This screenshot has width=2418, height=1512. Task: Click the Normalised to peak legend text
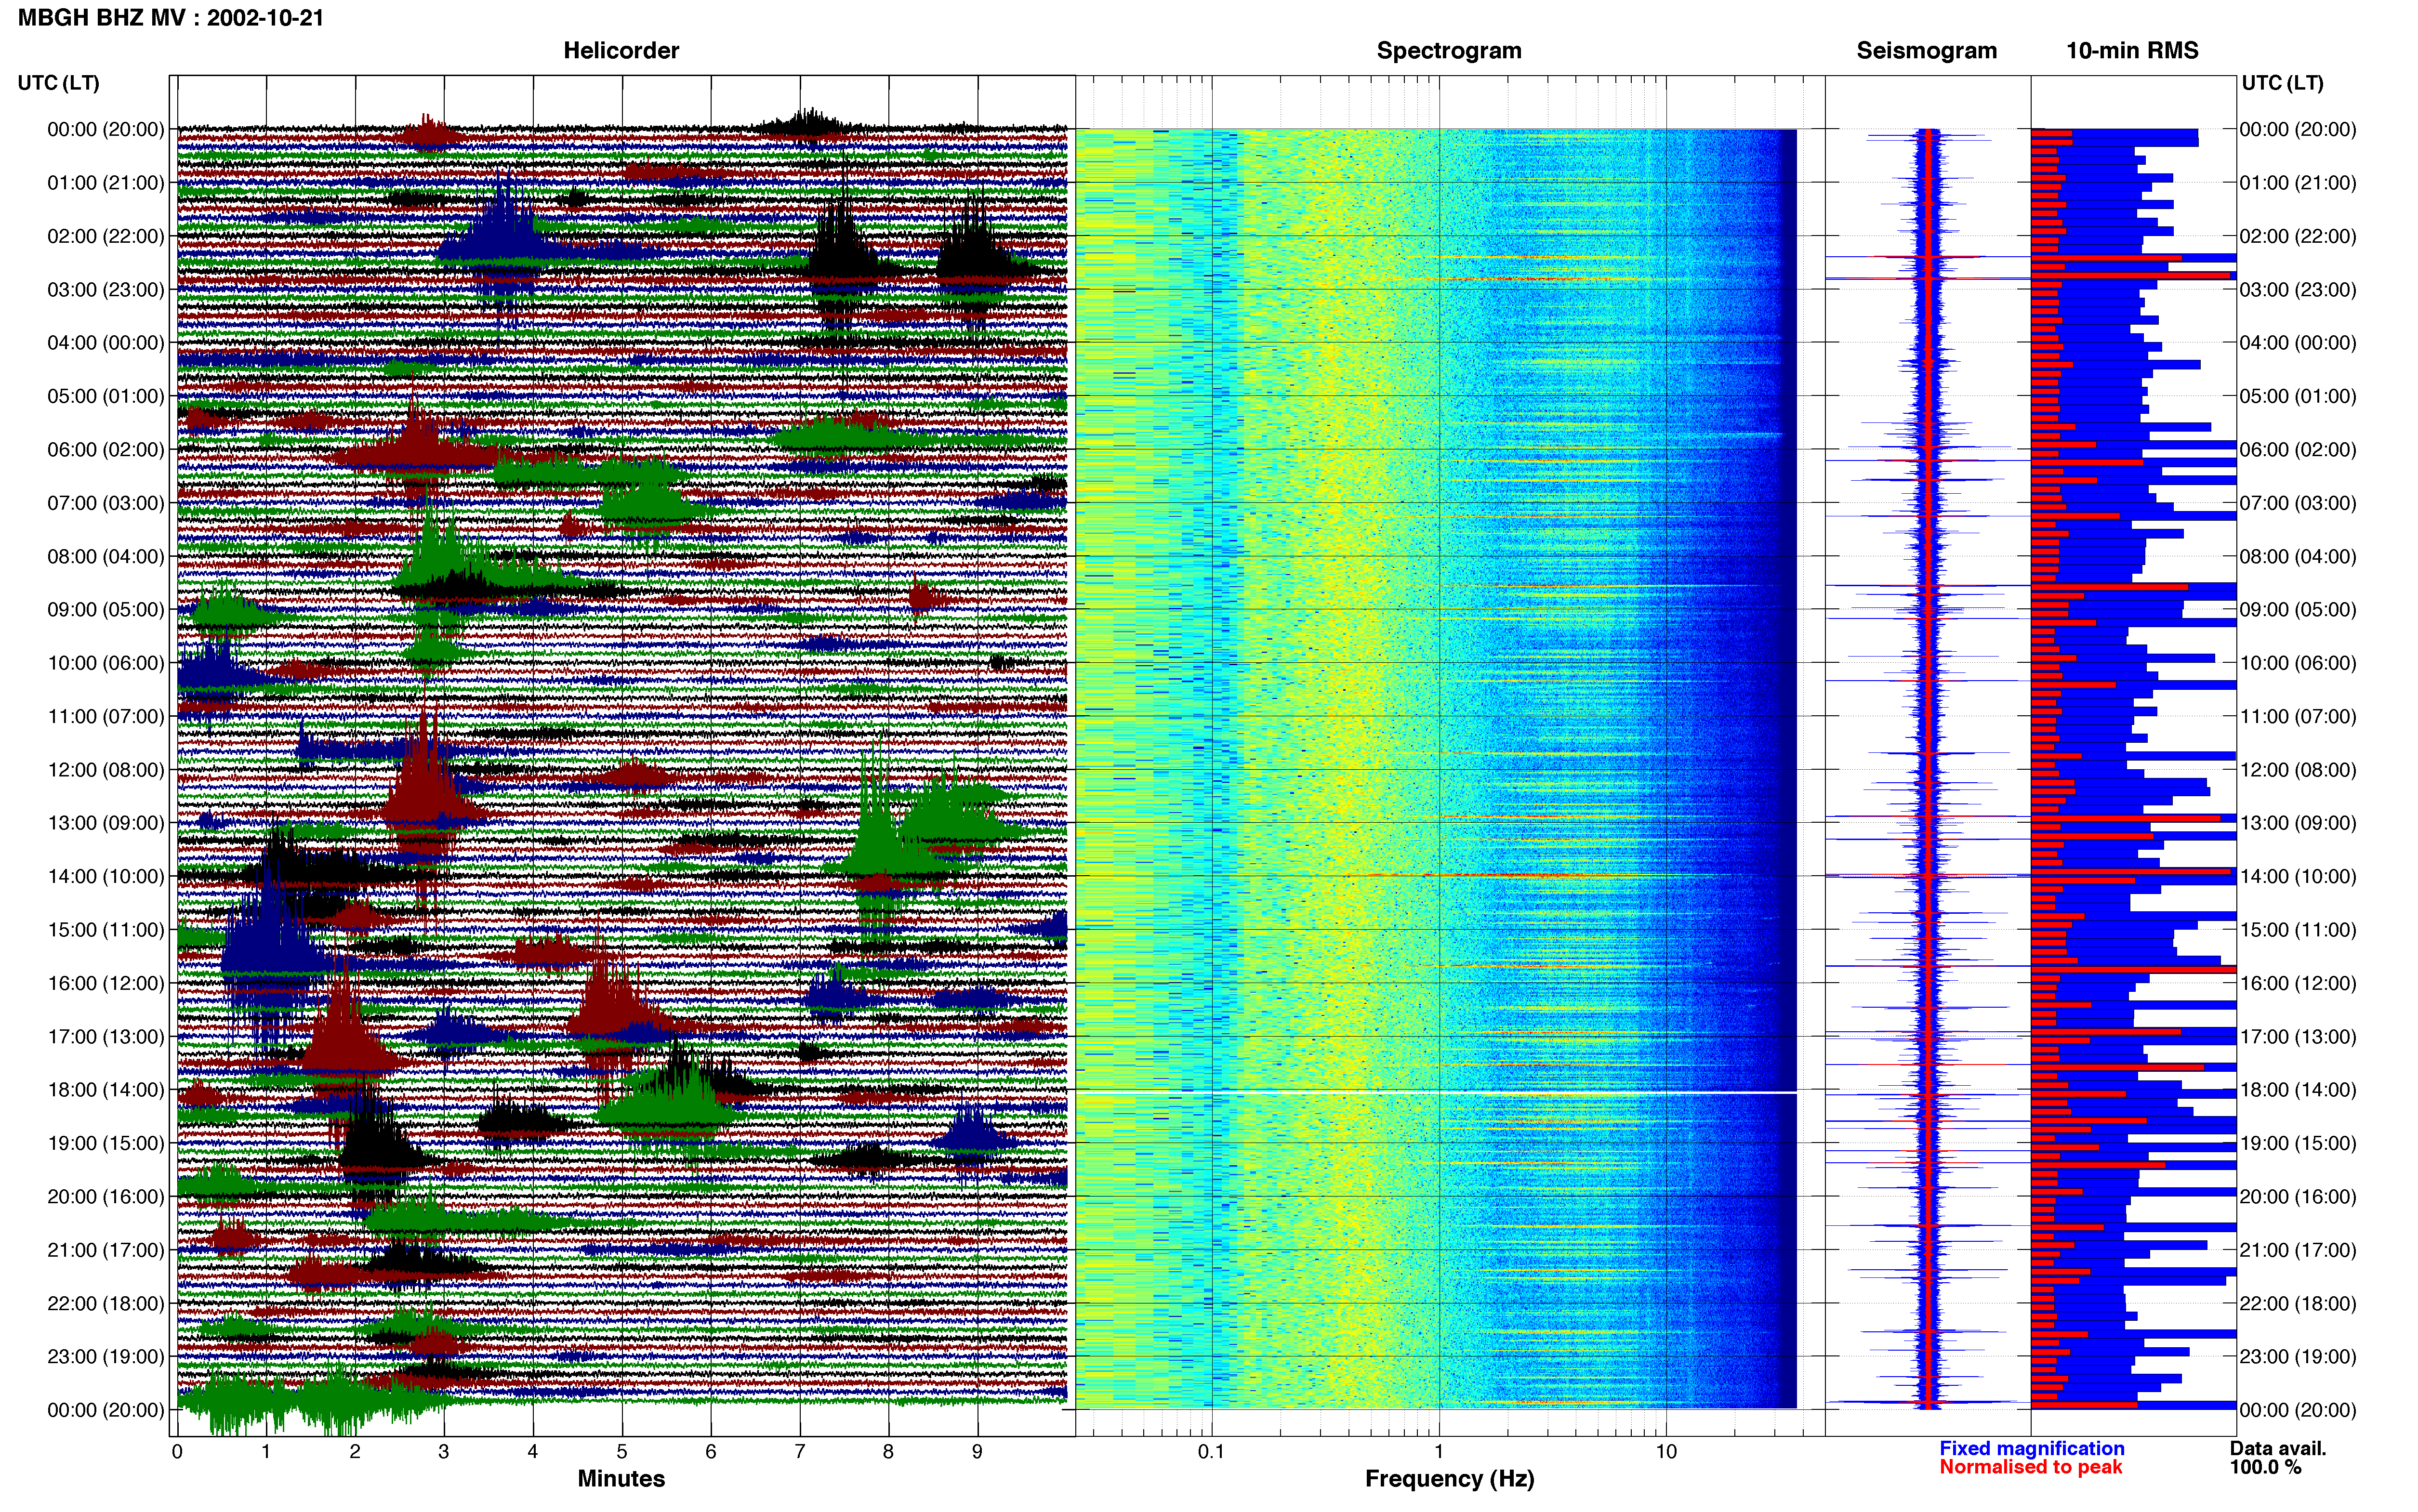coord(2031,1468)
